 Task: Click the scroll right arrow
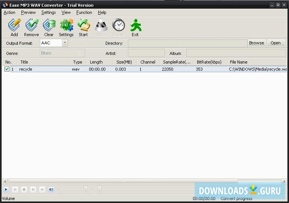tap(284, 181)
